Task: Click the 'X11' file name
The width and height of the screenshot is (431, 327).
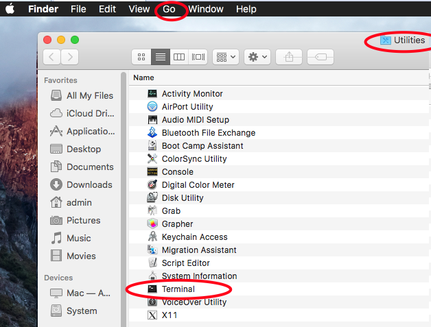Action: point(170,315)
